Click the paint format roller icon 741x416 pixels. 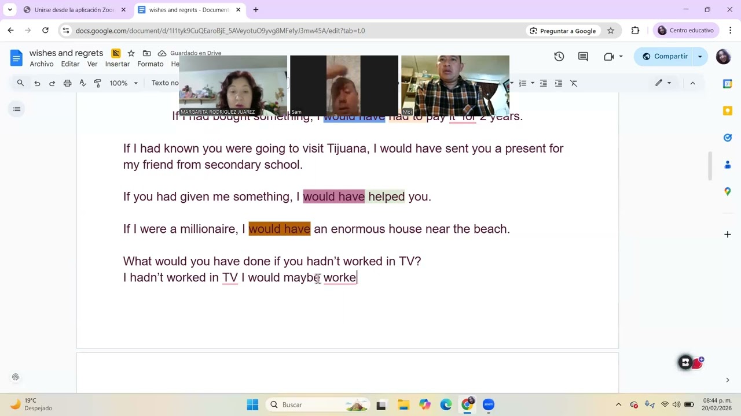pos(97,83)
